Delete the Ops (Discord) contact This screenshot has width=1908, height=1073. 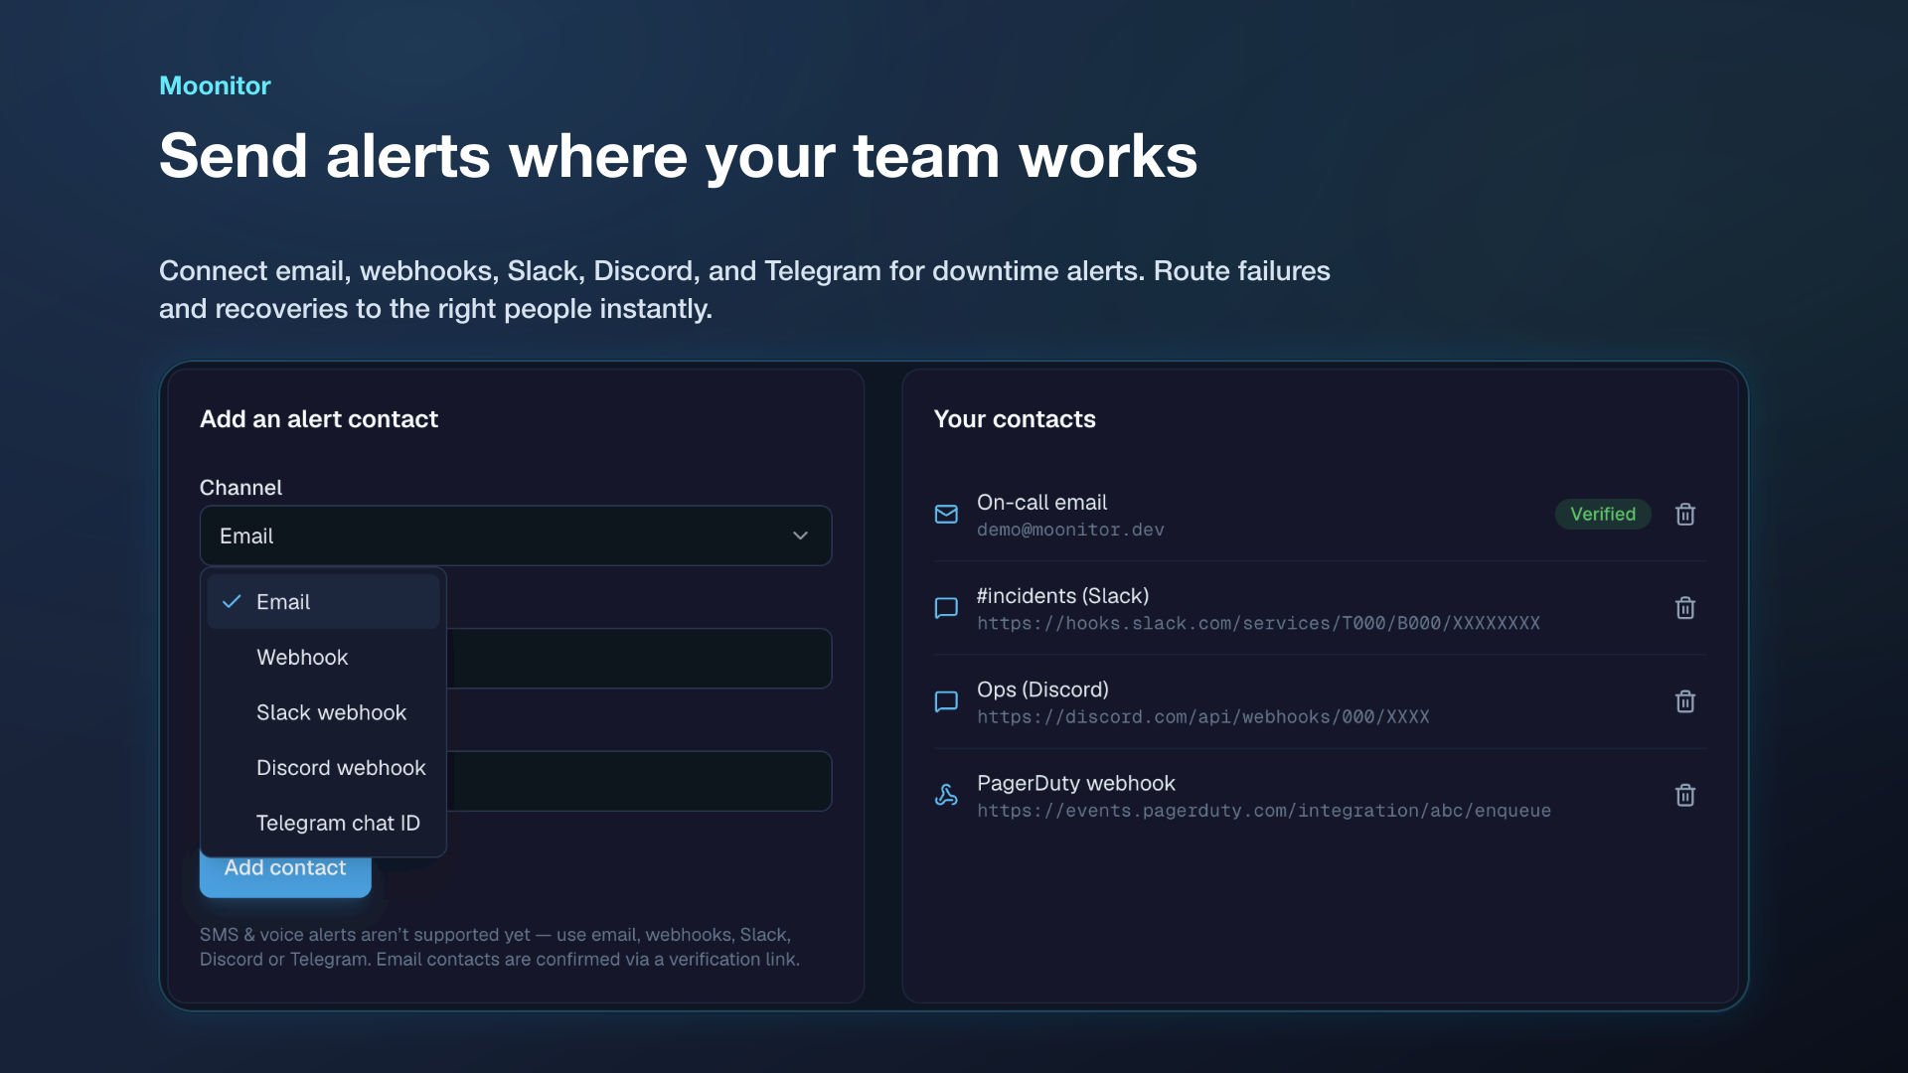1685,701
